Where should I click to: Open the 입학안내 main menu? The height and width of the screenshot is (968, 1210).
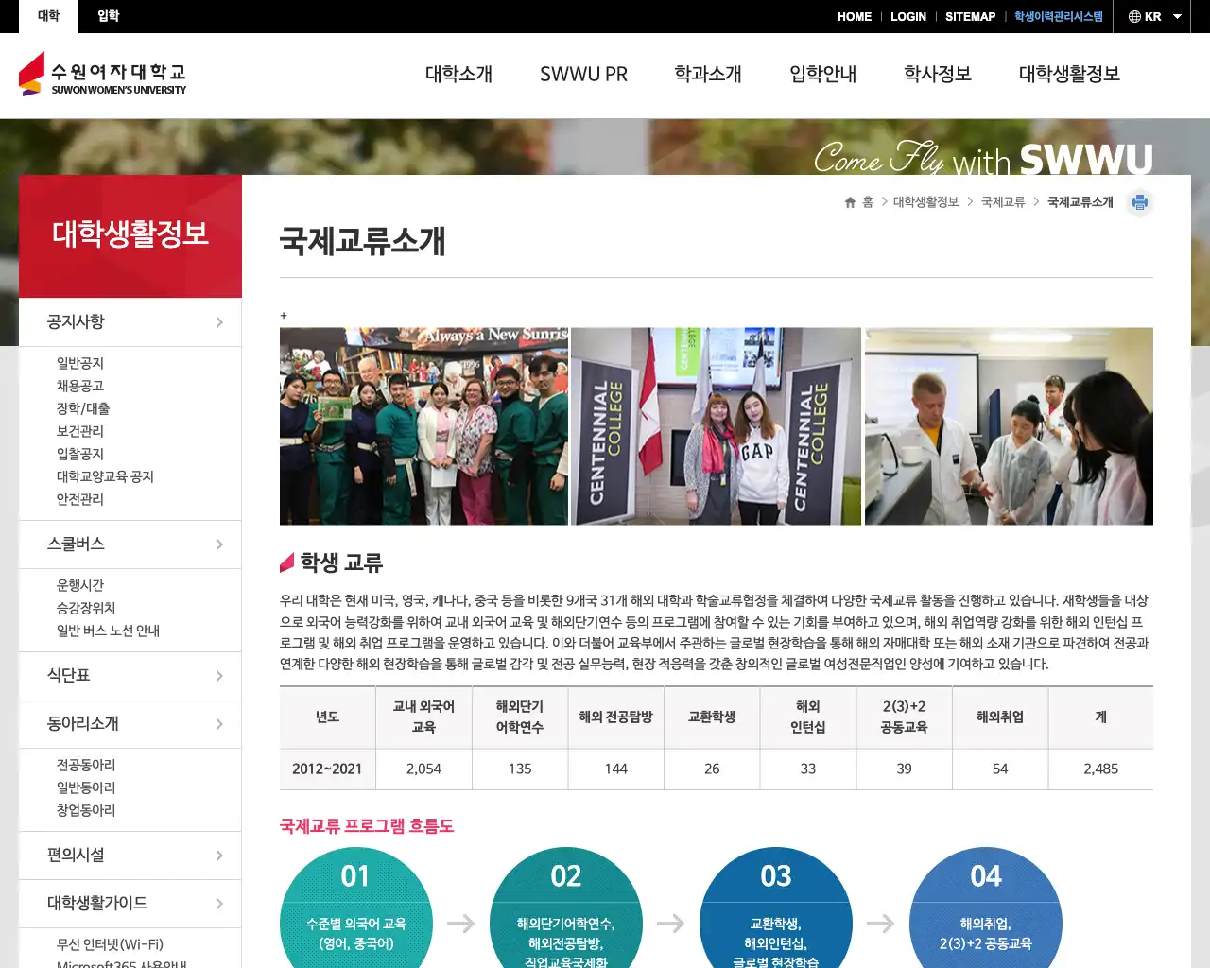click(822, 74)
